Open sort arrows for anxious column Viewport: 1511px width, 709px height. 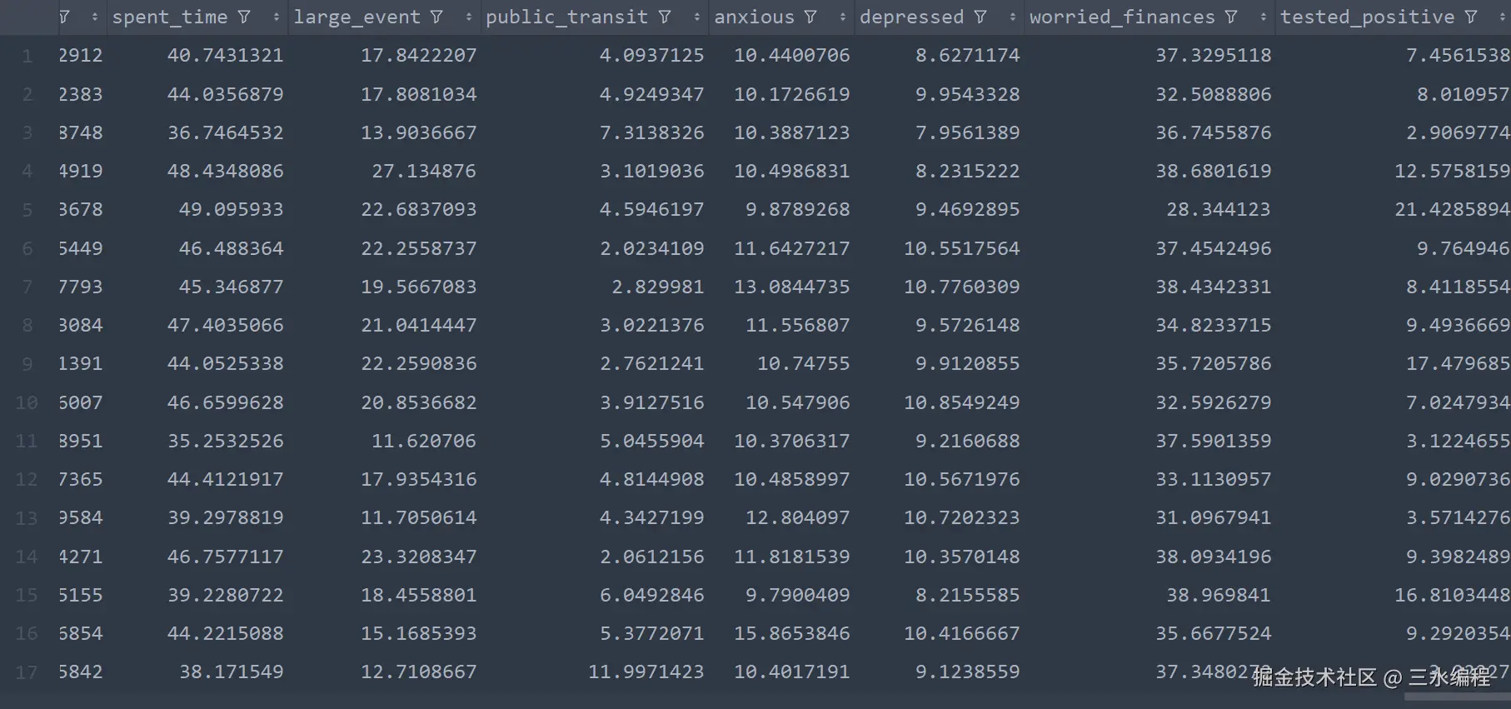tap(843, 17)
